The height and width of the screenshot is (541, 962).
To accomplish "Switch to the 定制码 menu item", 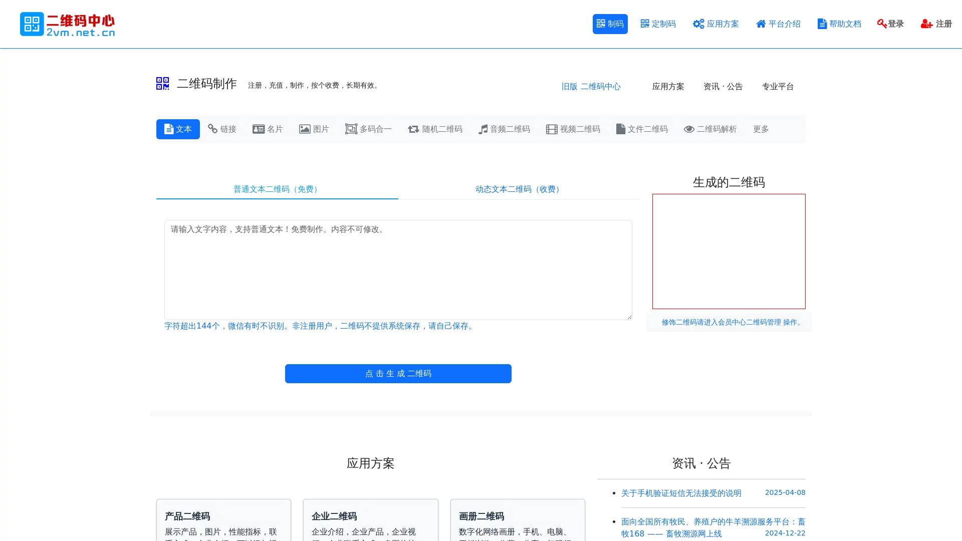I will pos(658,24).
